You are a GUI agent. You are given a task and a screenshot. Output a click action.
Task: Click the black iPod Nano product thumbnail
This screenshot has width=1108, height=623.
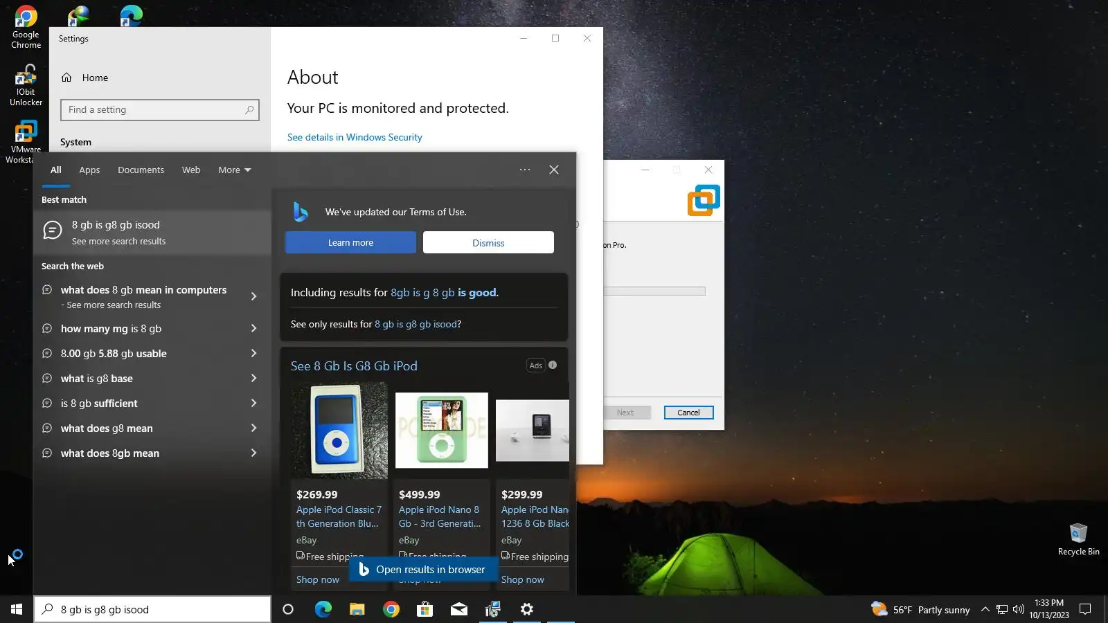coord(533,430)
